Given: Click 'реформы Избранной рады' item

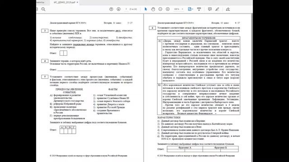Looking at the screenshot, I should [67, 104].
